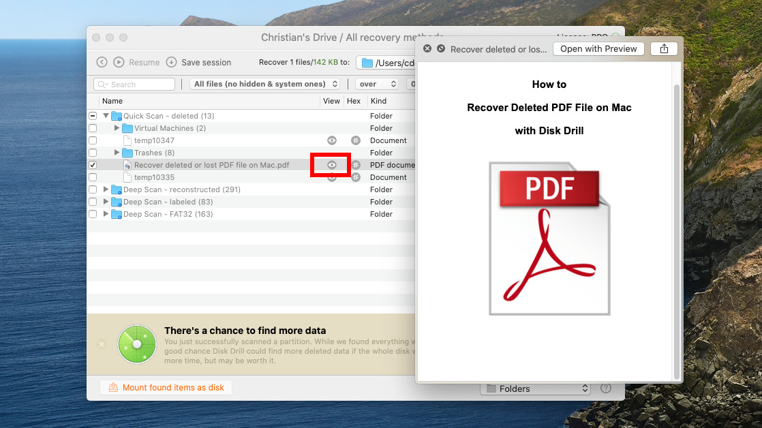Select Deep Scan - FAT32 folder icon
This screenshot has height=428, width=762.
click(x=116, y=214)
